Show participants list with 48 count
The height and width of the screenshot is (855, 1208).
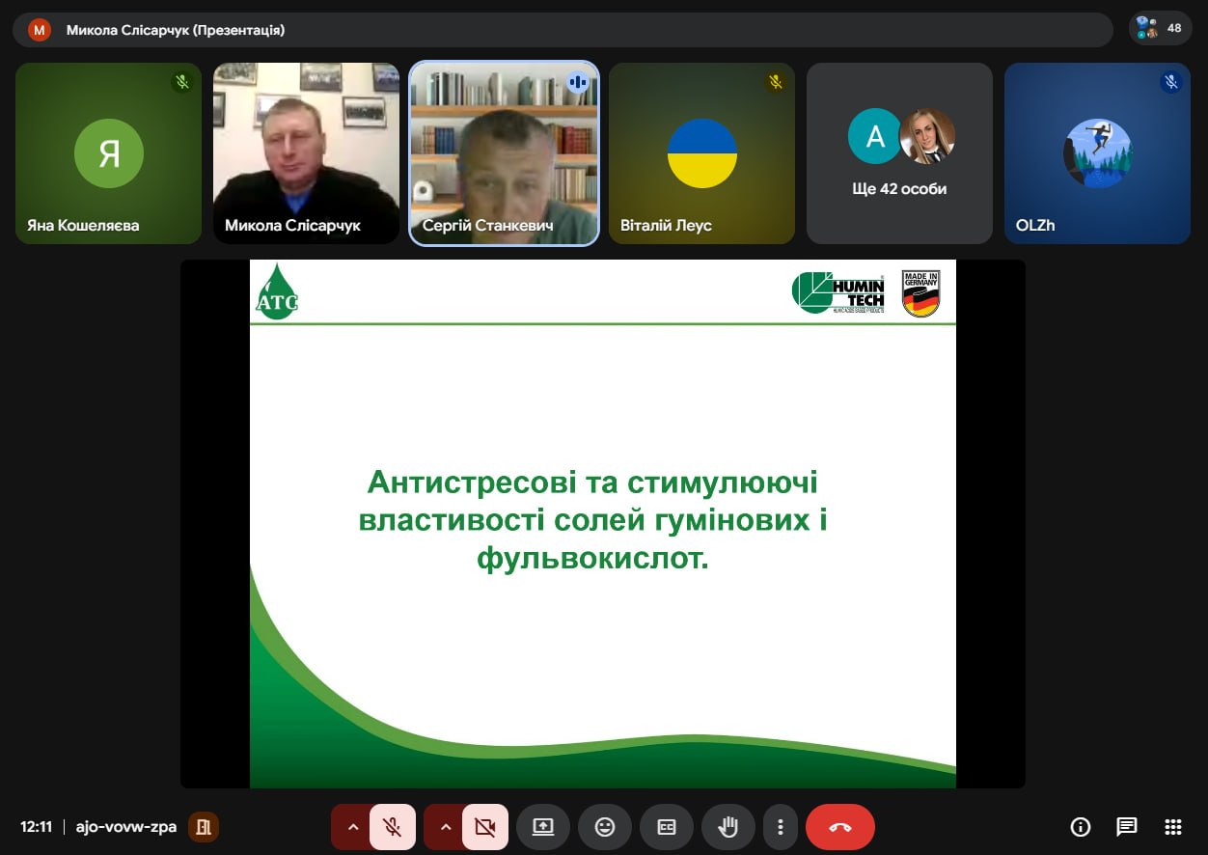[x=1159, y=28]
